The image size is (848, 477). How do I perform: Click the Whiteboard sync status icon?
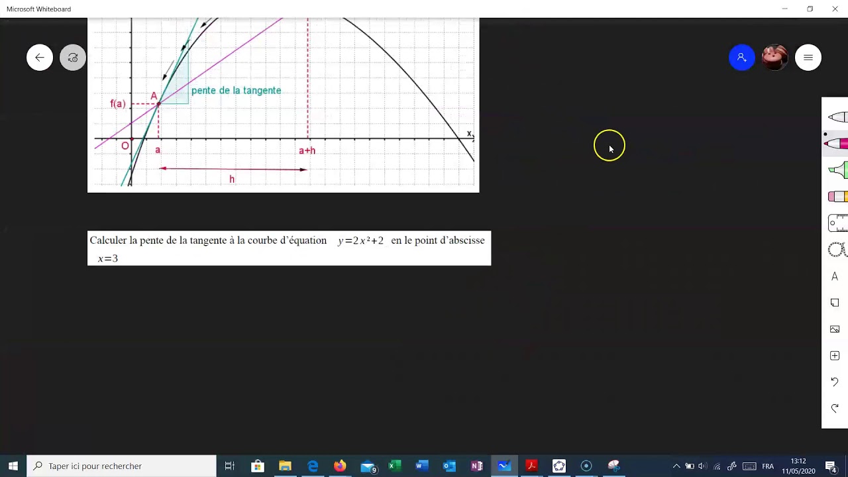73,58
